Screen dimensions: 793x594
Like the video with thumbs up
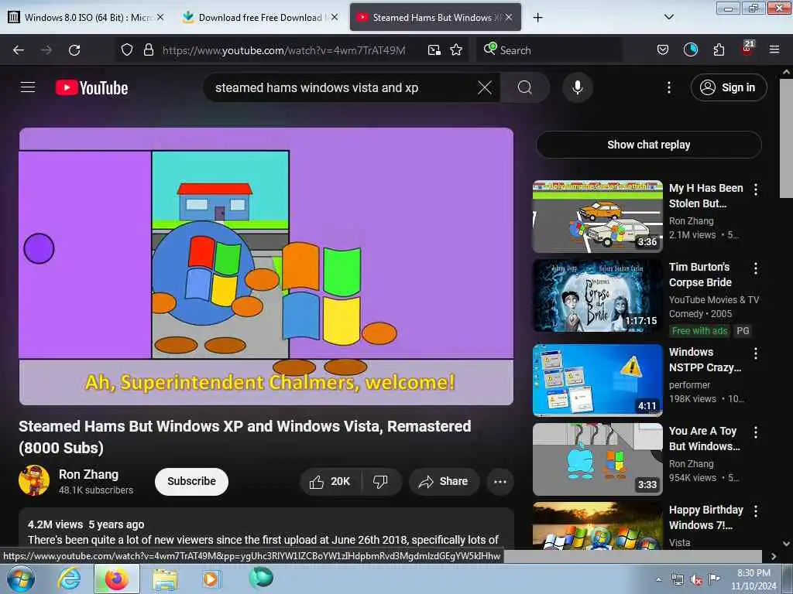click(330, 481)
